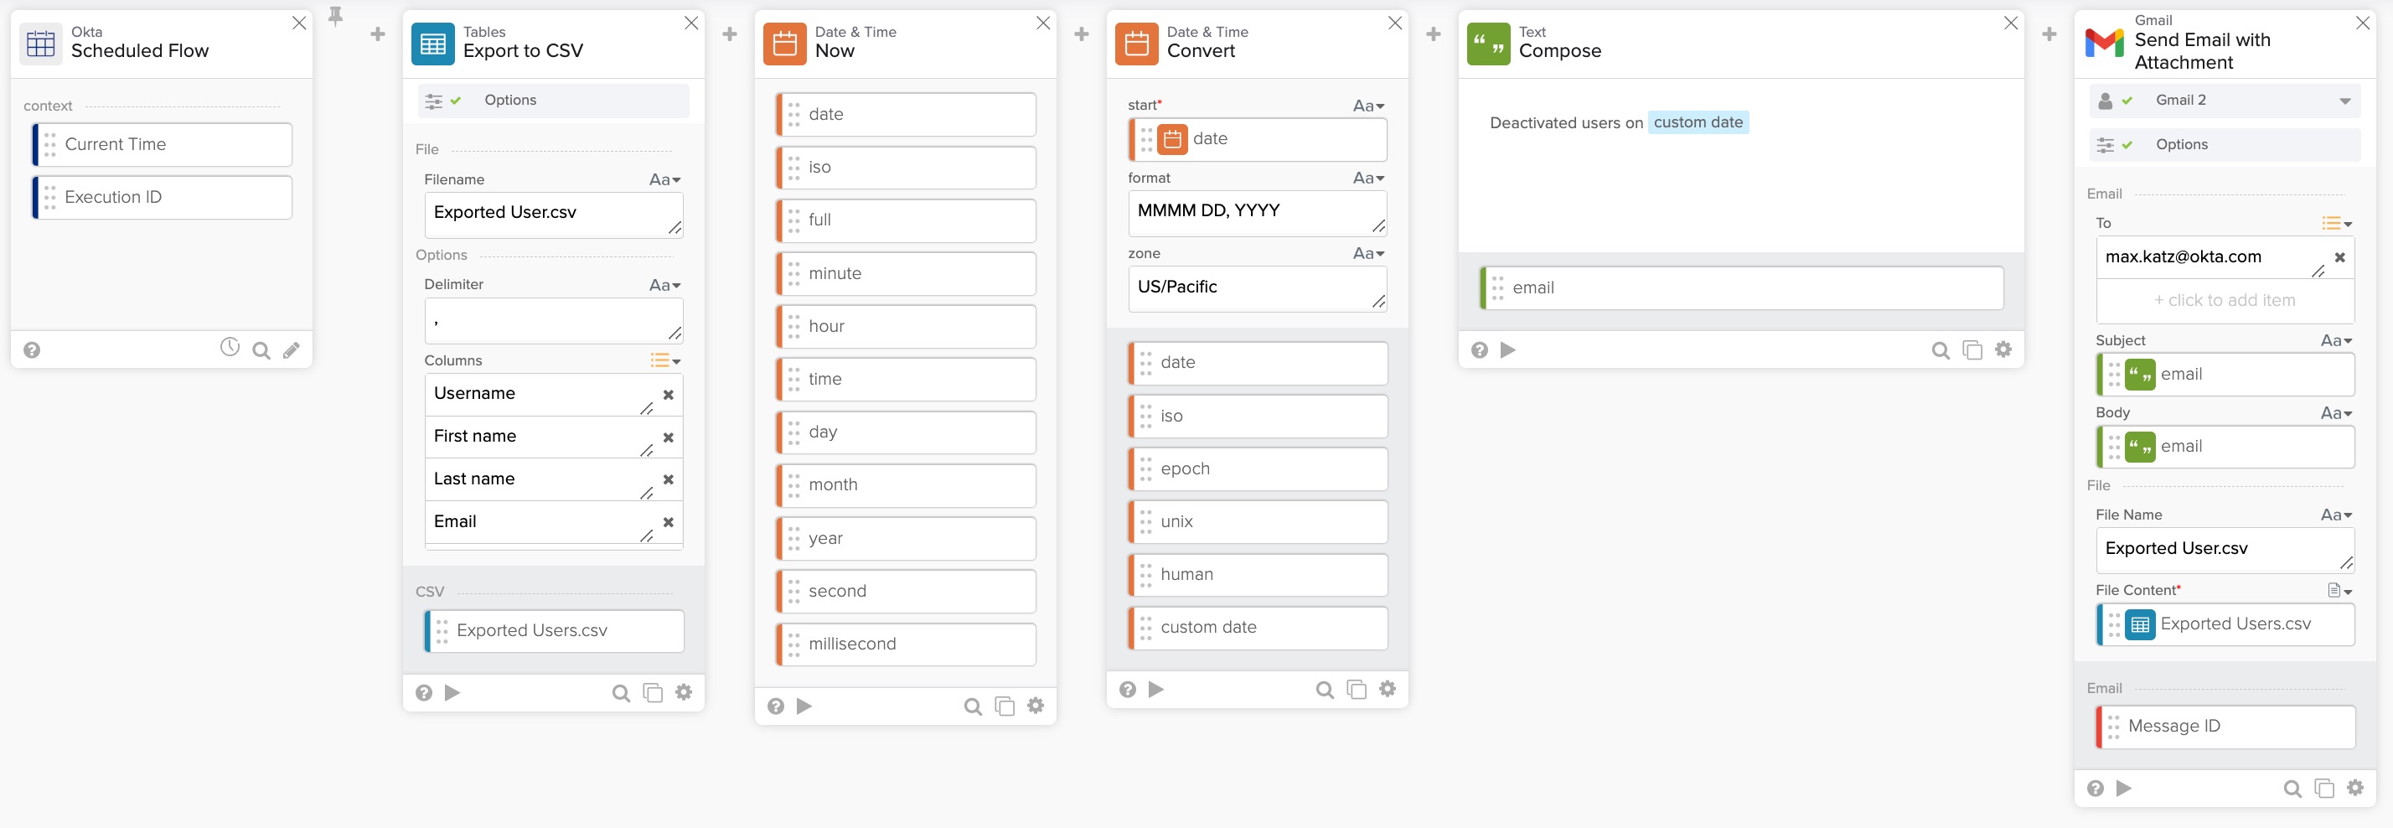The width and height of the screenshot is (2393, 828).
Task: Click the format field 'MMMM DD, YYYY'
Action: [x=1258, y=213]
